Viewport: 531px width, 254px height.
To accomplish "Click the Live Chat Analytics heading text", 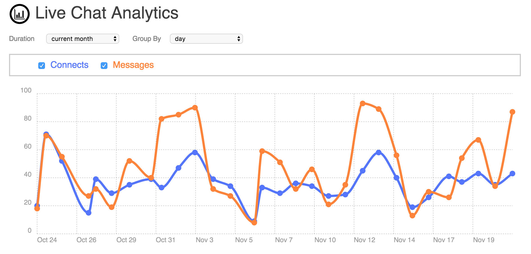I will (x=107, y=13).
